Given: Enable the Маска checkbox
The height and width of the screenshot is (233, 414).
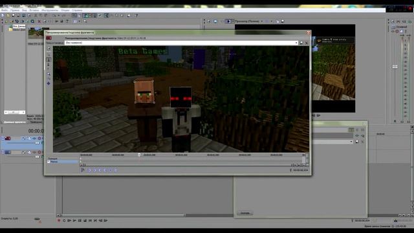Looking at the screenshot, I should click(x=49, y=161).
